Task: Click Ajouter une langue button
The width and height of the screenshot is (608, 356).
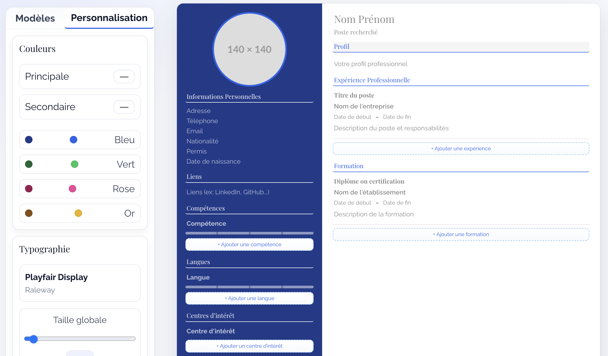Action: pos(249,298)
